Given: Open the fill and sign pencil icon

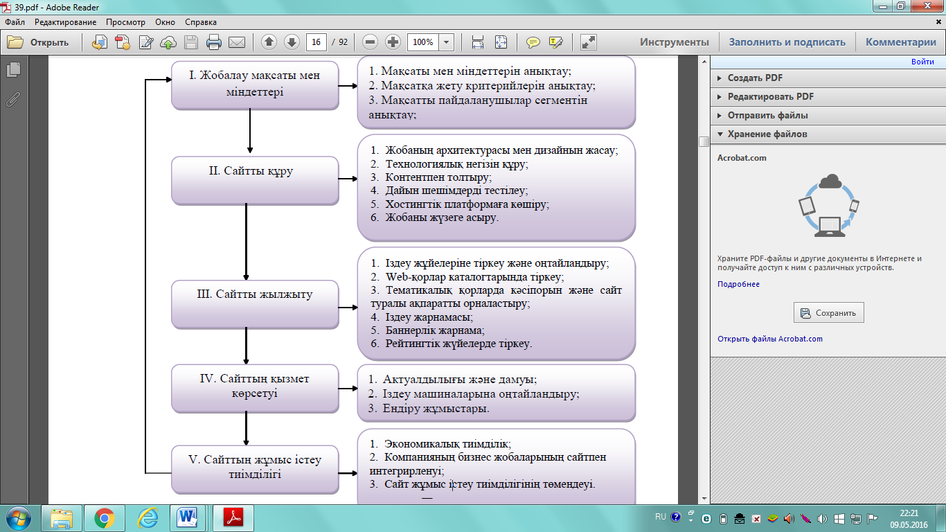Looking at the screenshot, I should (x=146, y=42).
